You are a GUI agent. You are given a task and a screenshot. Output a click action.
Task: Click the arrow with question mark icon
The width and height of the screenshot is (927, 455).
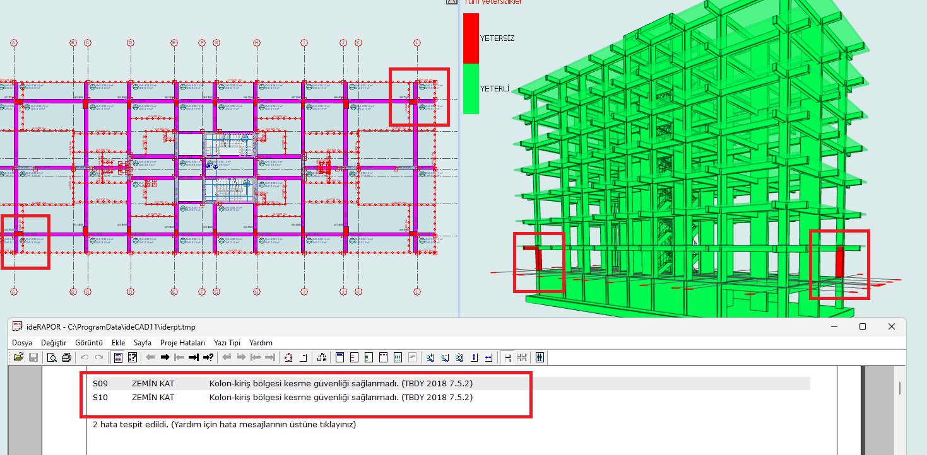pyautogui.click(x=208, y=357)
